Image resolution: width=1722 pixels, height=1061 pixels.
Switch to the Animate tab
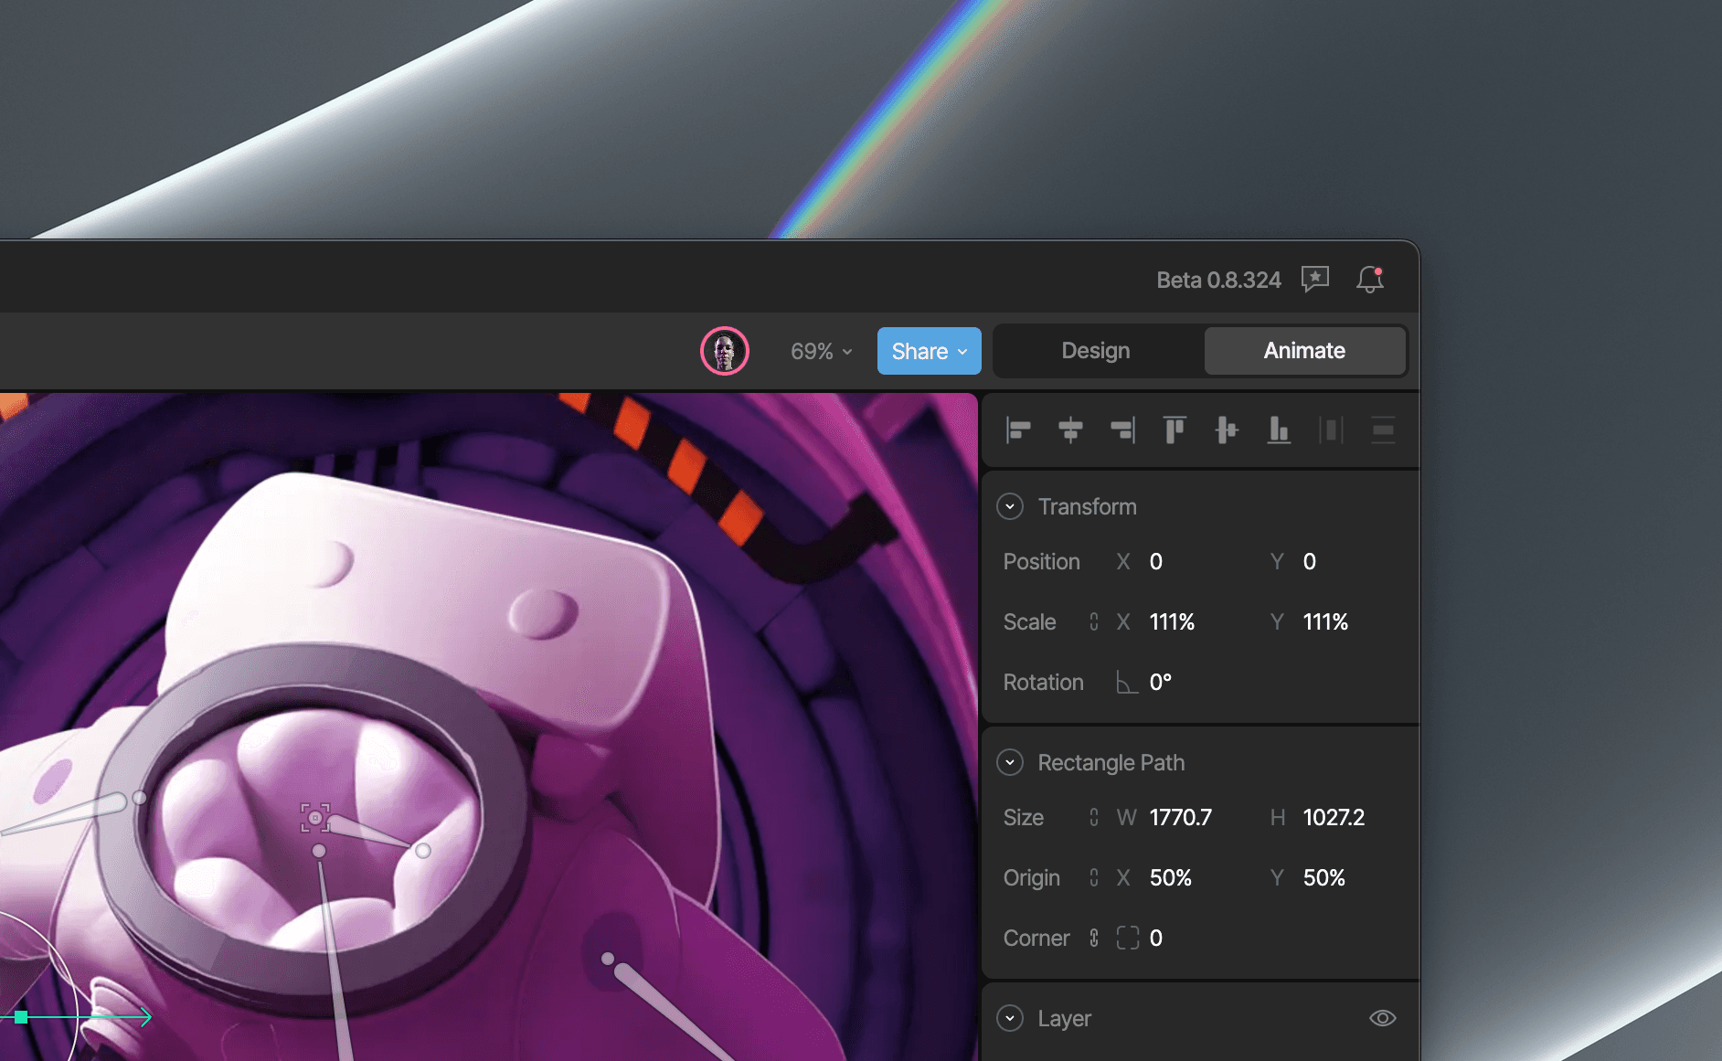[x=1304, y=351]
